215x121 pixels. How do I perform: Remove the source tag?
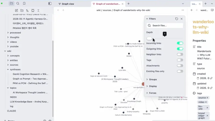[207, 98]
